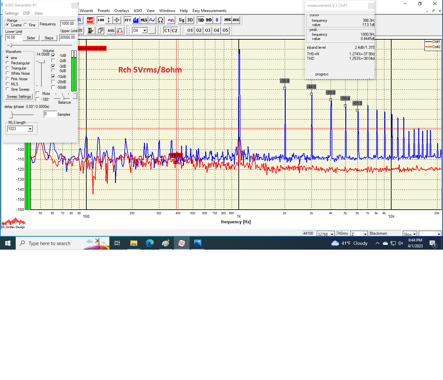Toggle the LOG frequency axis button

click(101, 20)
